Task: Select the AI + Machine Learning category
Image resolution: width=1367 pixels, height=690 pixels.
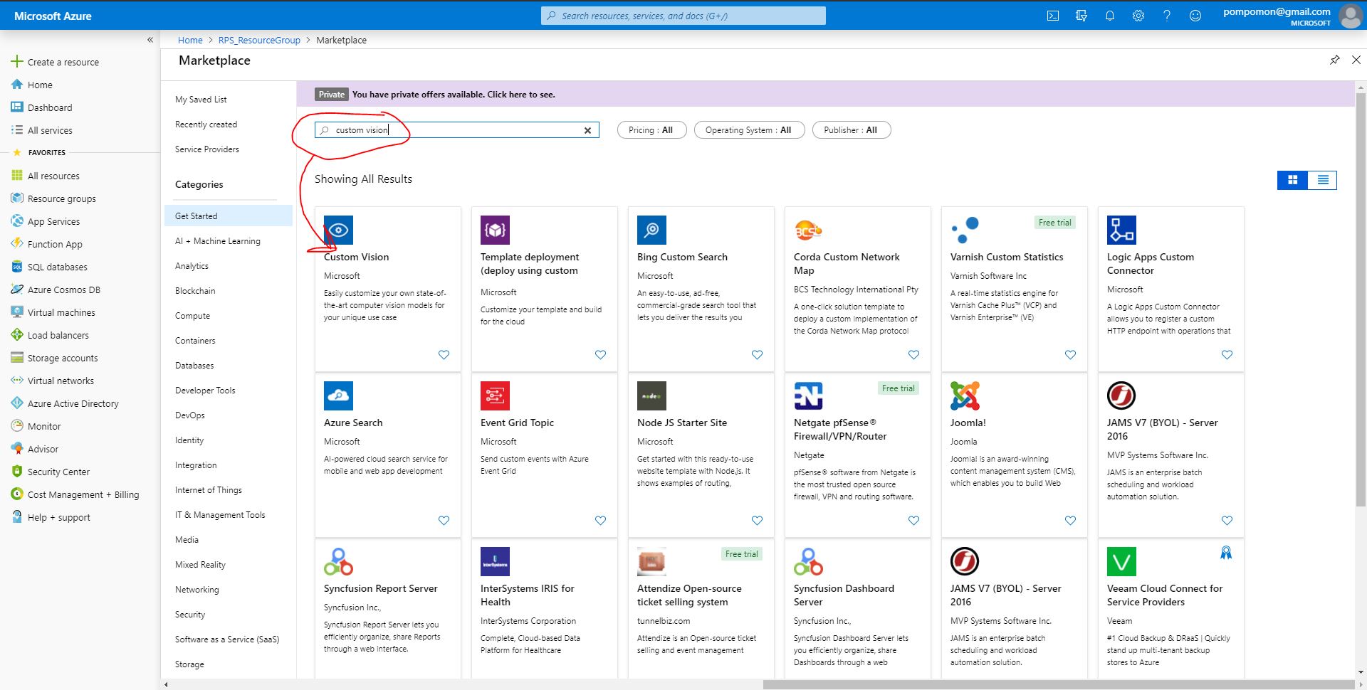Action: tap(218, 241)
